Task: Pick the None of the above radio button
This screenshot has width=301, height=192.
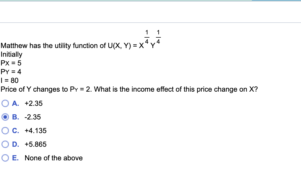Action: [x=5, y=158]
